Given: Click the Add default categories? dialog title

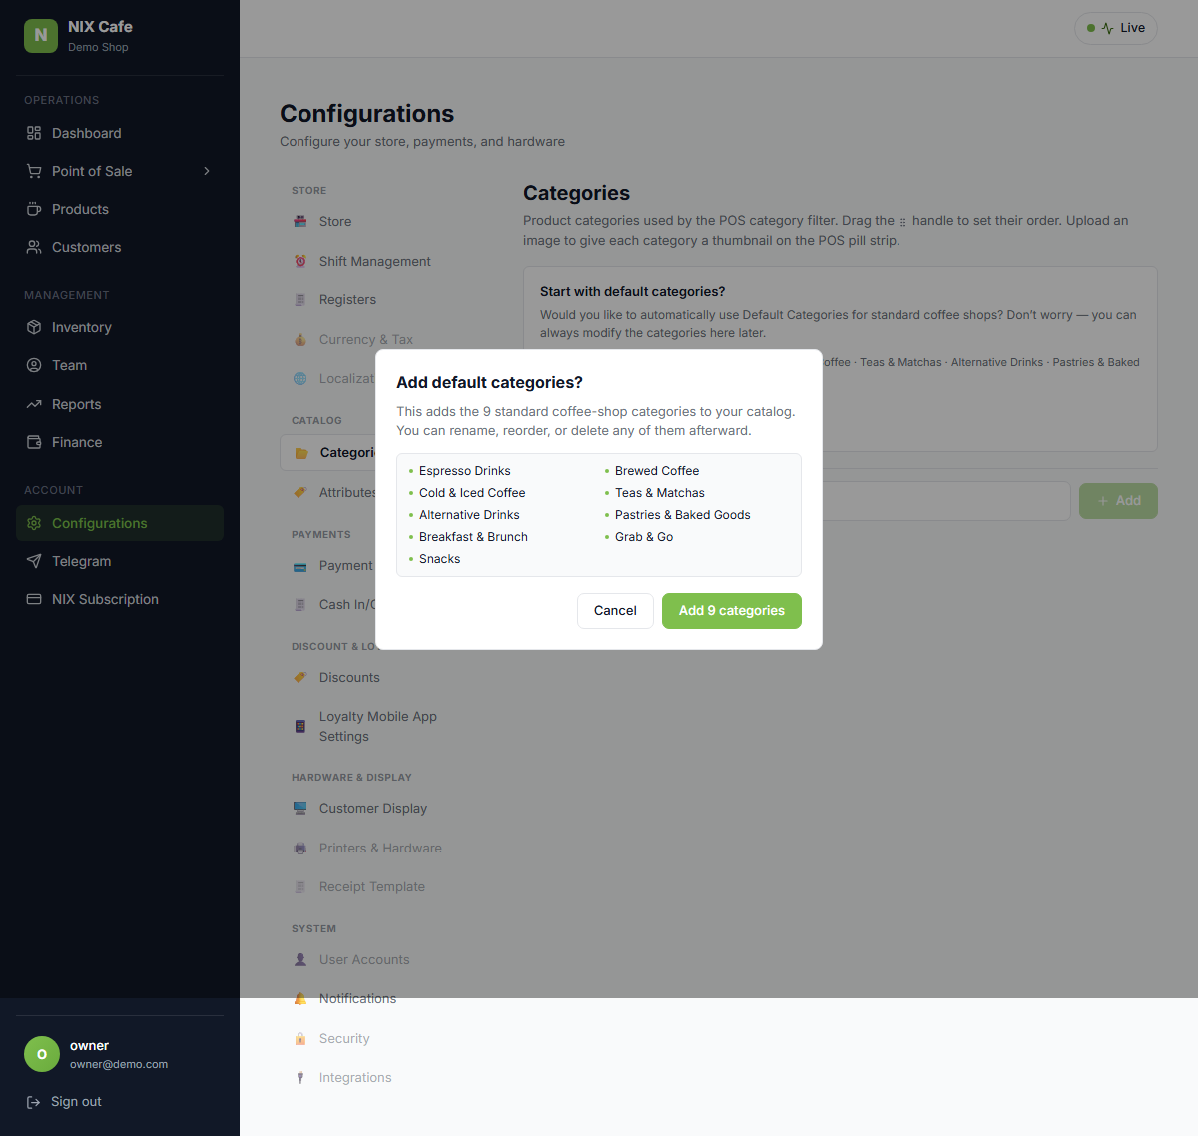Looking at the screenshot, I should [489, 383].
